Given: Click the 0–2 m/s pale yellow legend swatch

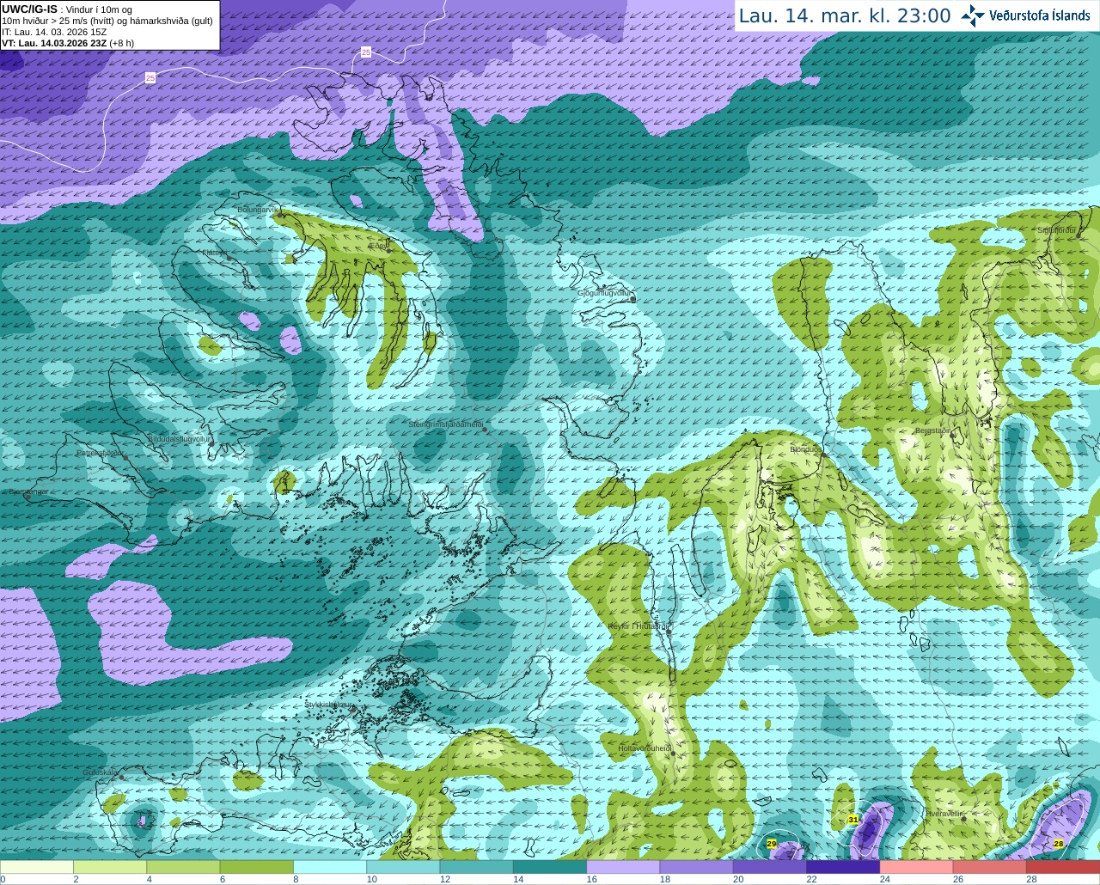Looking at the screenshot, I should 37,867.
